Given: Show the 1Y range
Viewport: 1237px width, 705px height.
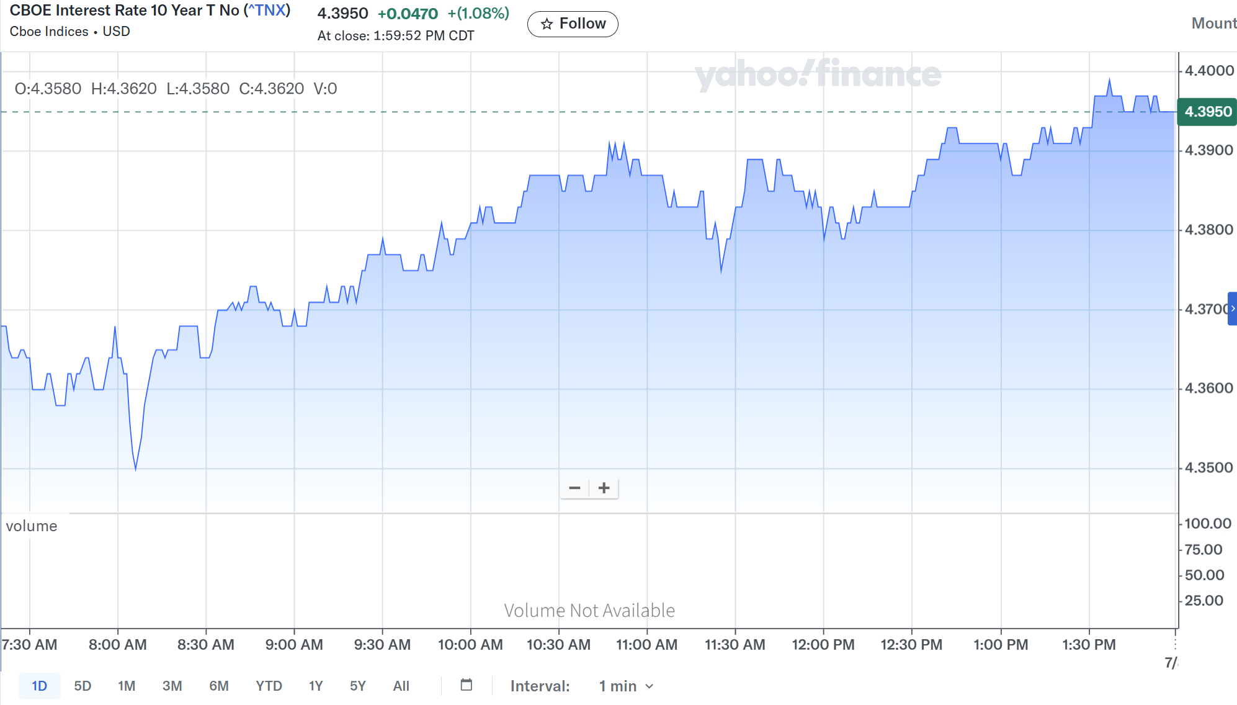Looking at the screenshot, I should pyautogui.click(x=316, y=686).
